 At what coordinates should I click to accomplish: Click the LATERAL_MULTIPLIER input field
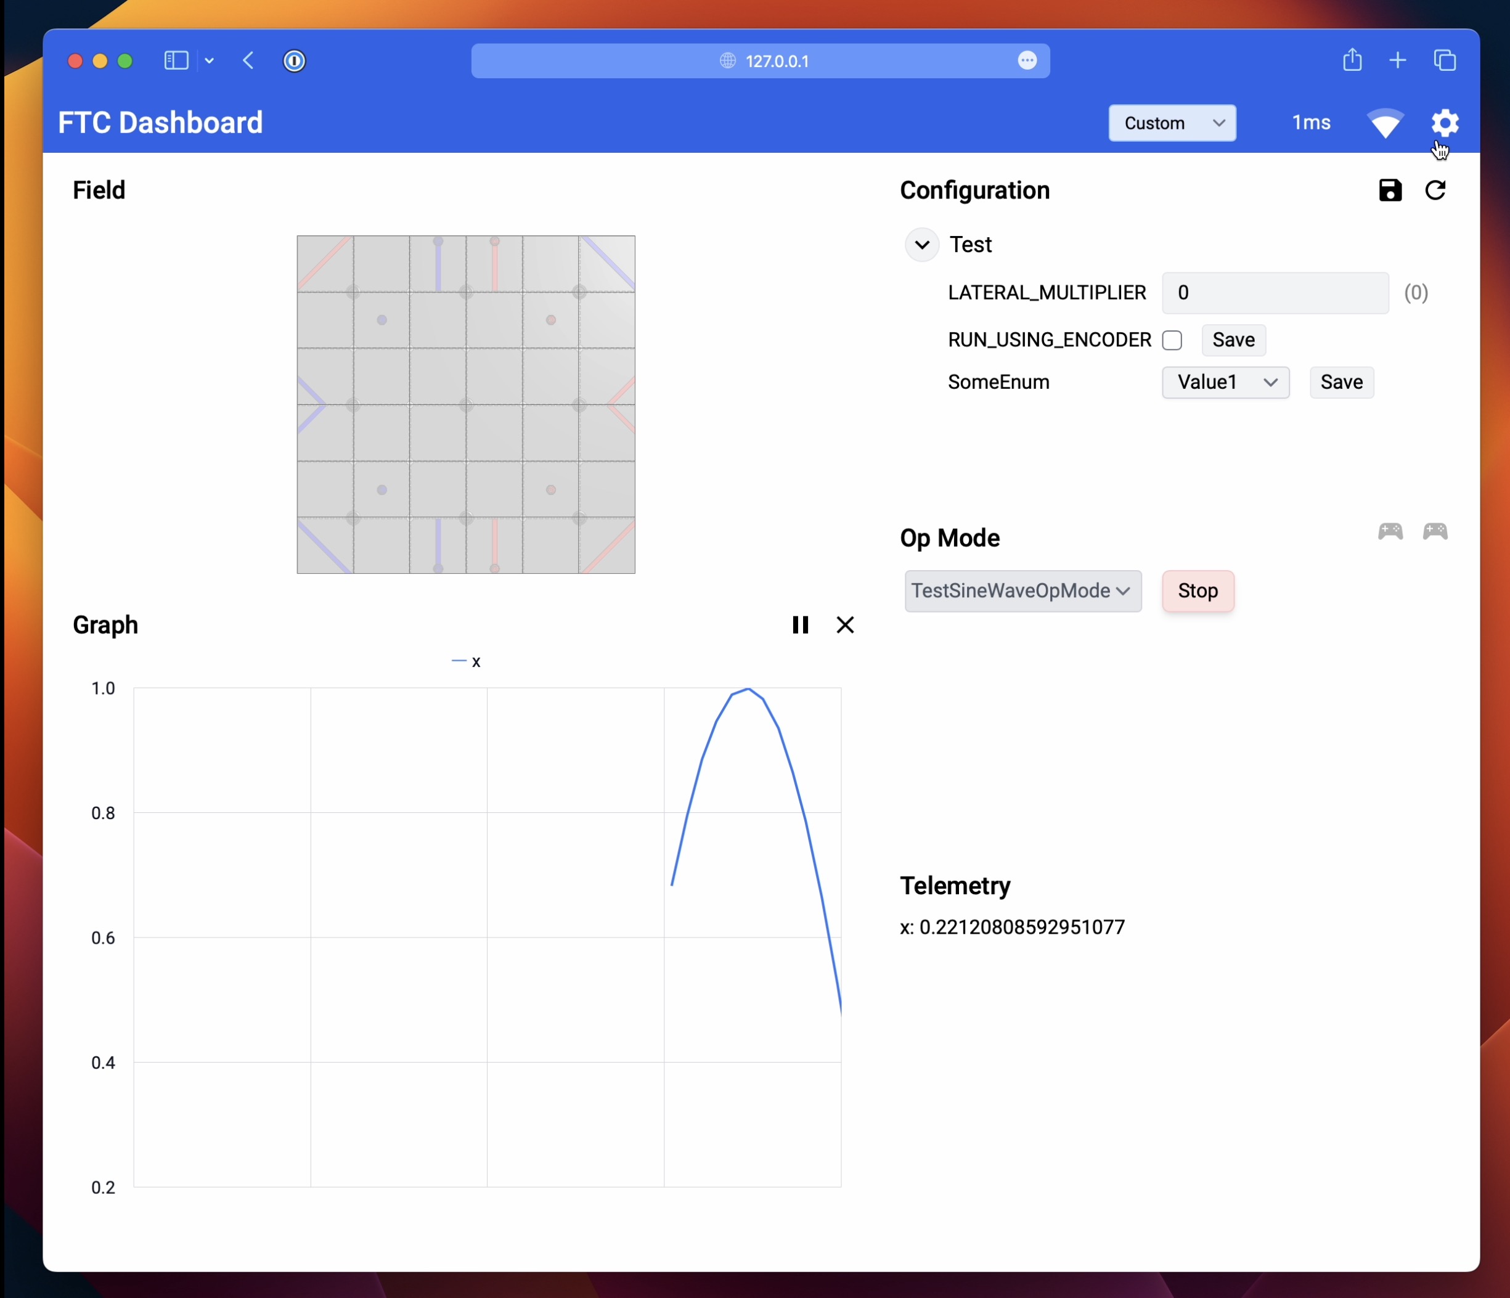(1275, 293)
